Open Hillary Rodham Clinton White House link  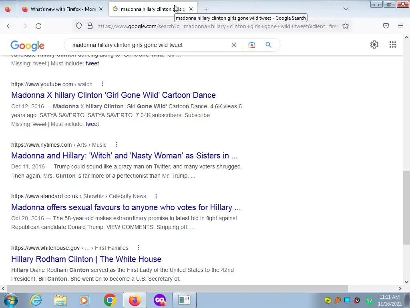click(86, 259)
